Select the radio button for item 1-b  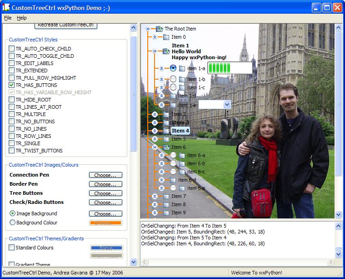tap(173, 79)
